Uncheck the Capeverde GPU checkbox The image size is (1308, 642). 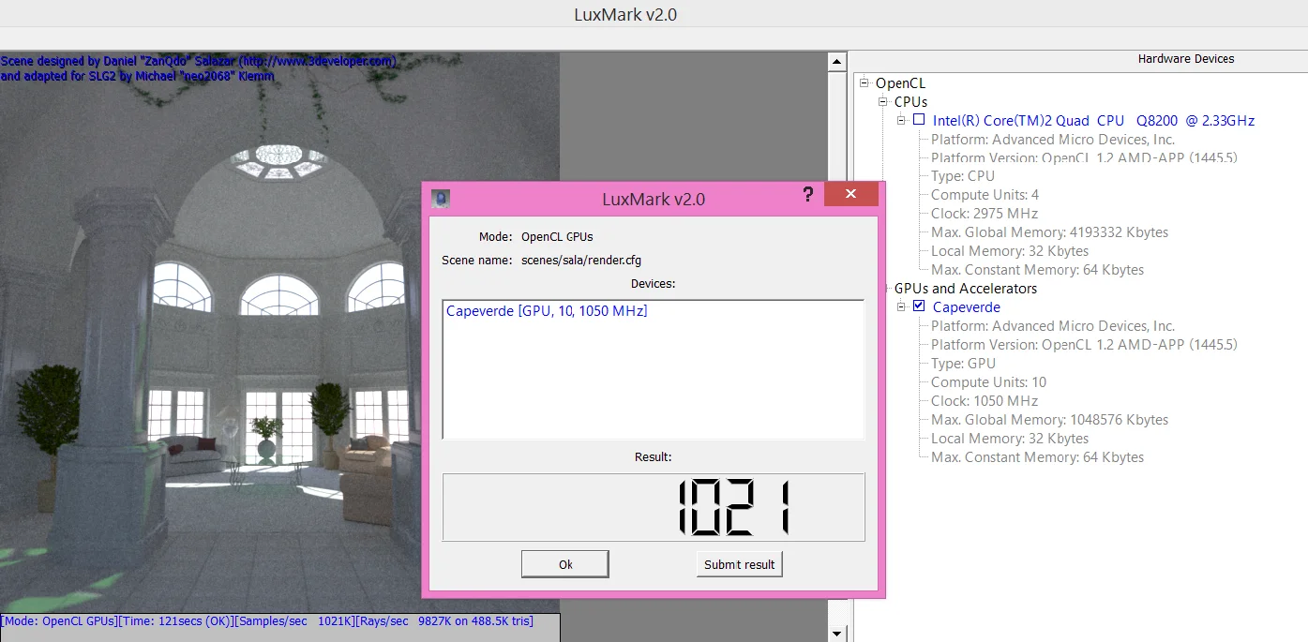(919, 306)
